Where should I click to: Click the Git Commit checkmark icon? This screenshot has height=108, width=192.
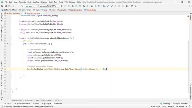click(x=112, y=6)
